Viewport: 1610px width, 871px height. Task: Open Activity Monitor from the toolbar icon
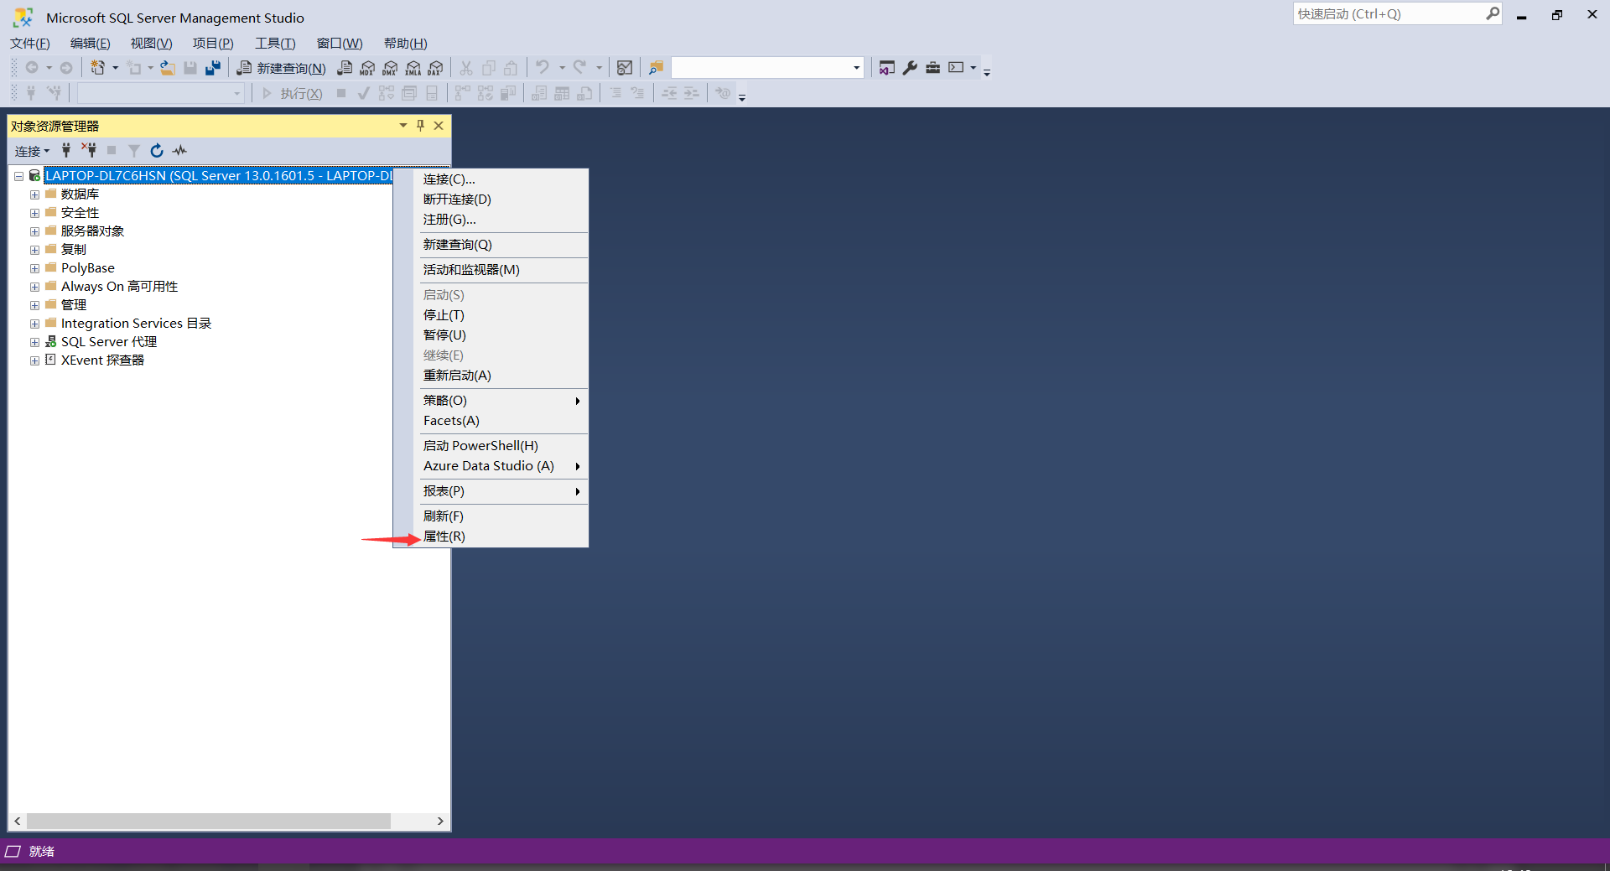point(625,68)
